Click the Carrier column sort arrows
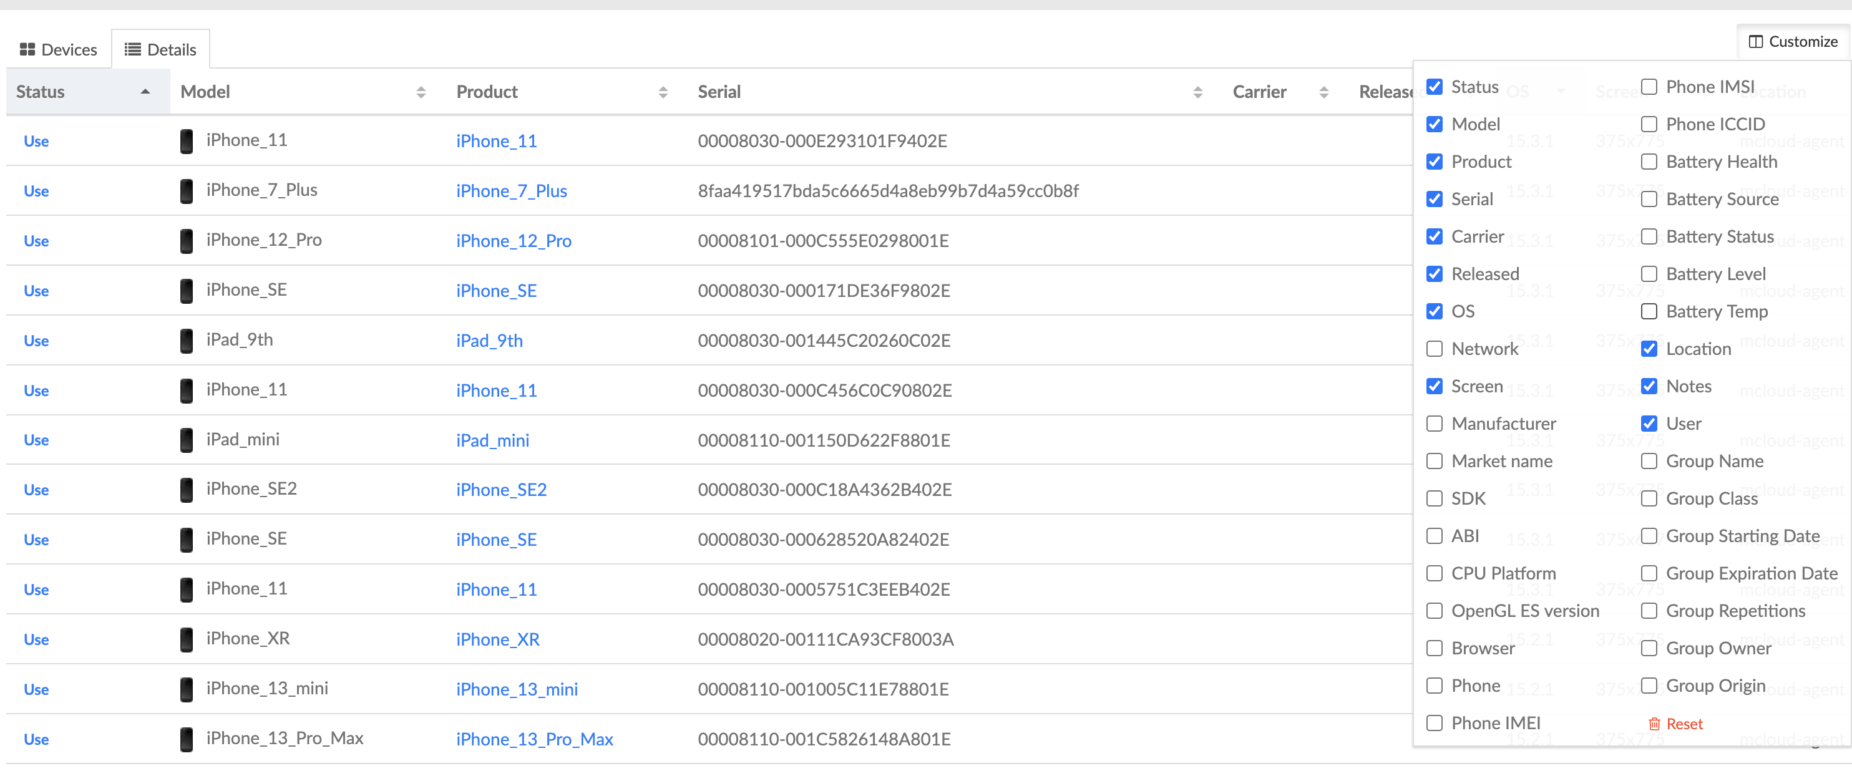This screenshot has width=1852, height=776. point(1323,91)
